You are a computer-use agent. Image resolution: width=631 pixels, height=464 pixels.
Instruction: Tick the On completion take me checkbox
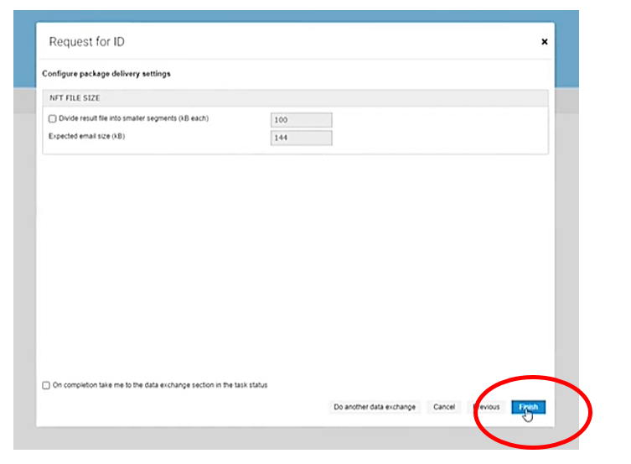tap(46, 386)
